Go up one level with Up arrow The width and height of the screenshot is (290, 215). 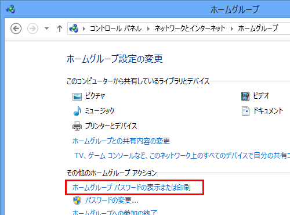click(60, 28)
